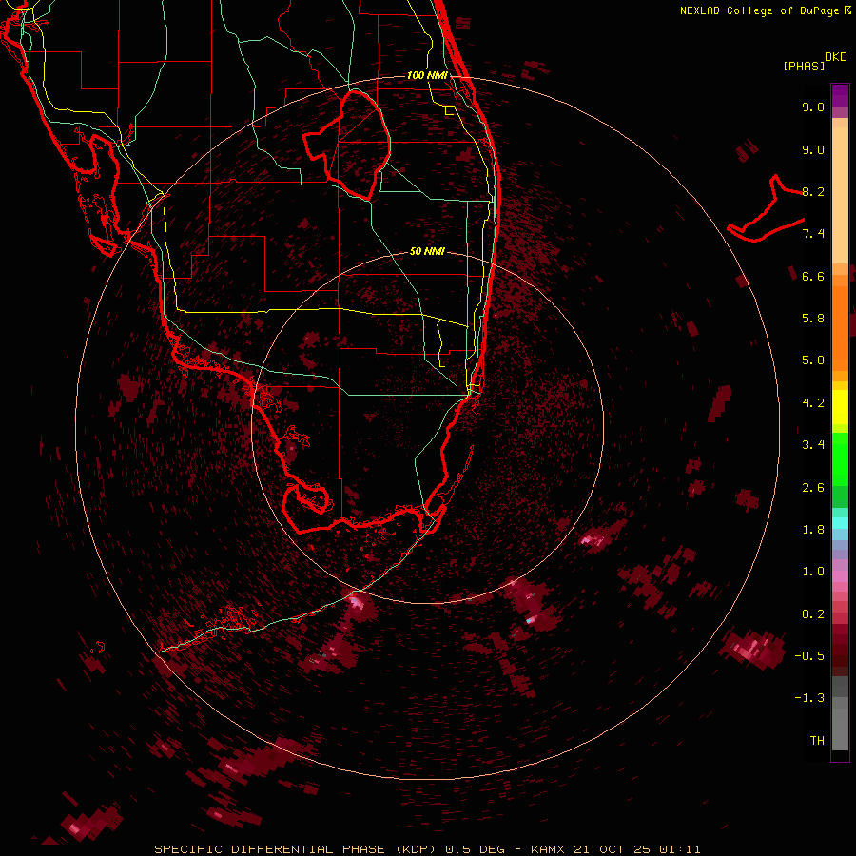Select the 1.8 legend value
This screenshot has height=856, width=856.
point(813,530)
